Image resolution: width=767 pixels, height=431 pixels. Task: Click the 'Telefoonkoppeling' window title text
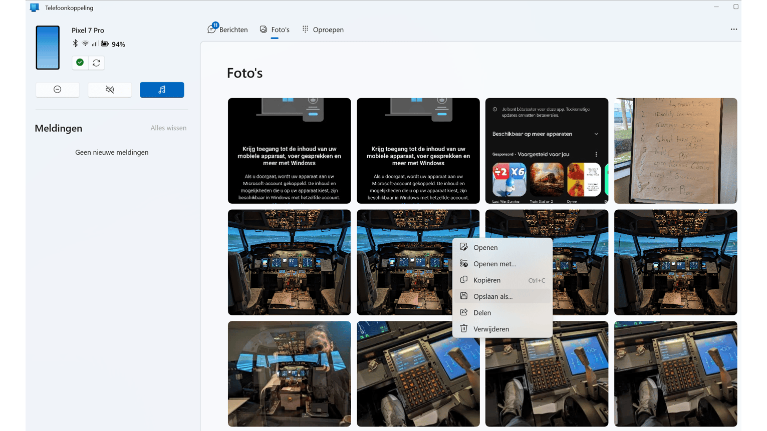point(69,8)
